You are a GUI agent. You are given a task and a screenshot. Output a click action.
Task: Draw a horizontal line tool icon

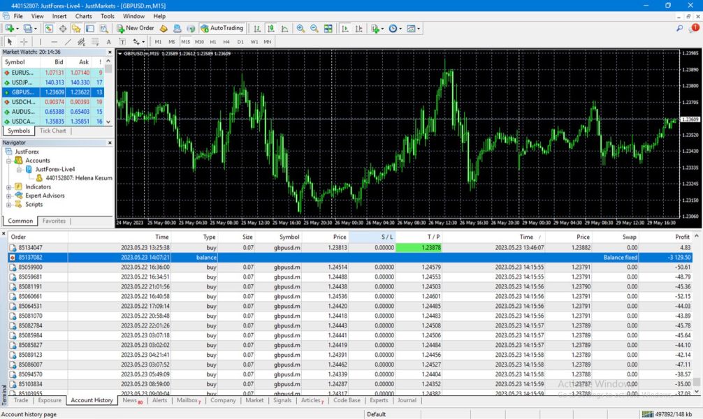54,42
